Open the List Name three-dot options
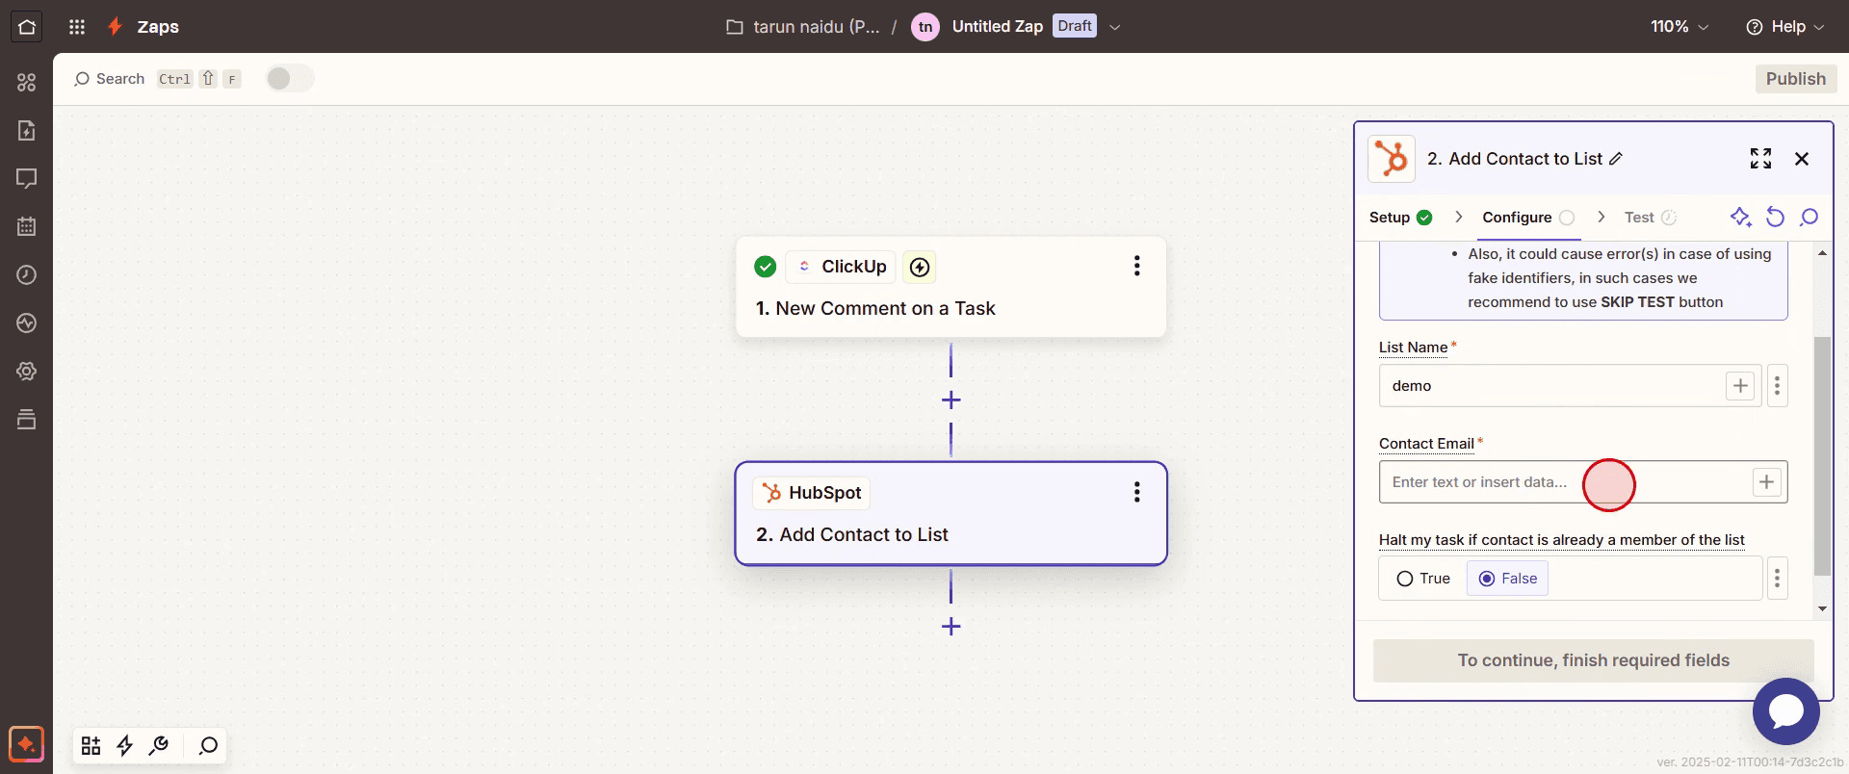The height and width of the screenshot is (774, 1849). pyautogui.click(x=1777, y=386)
